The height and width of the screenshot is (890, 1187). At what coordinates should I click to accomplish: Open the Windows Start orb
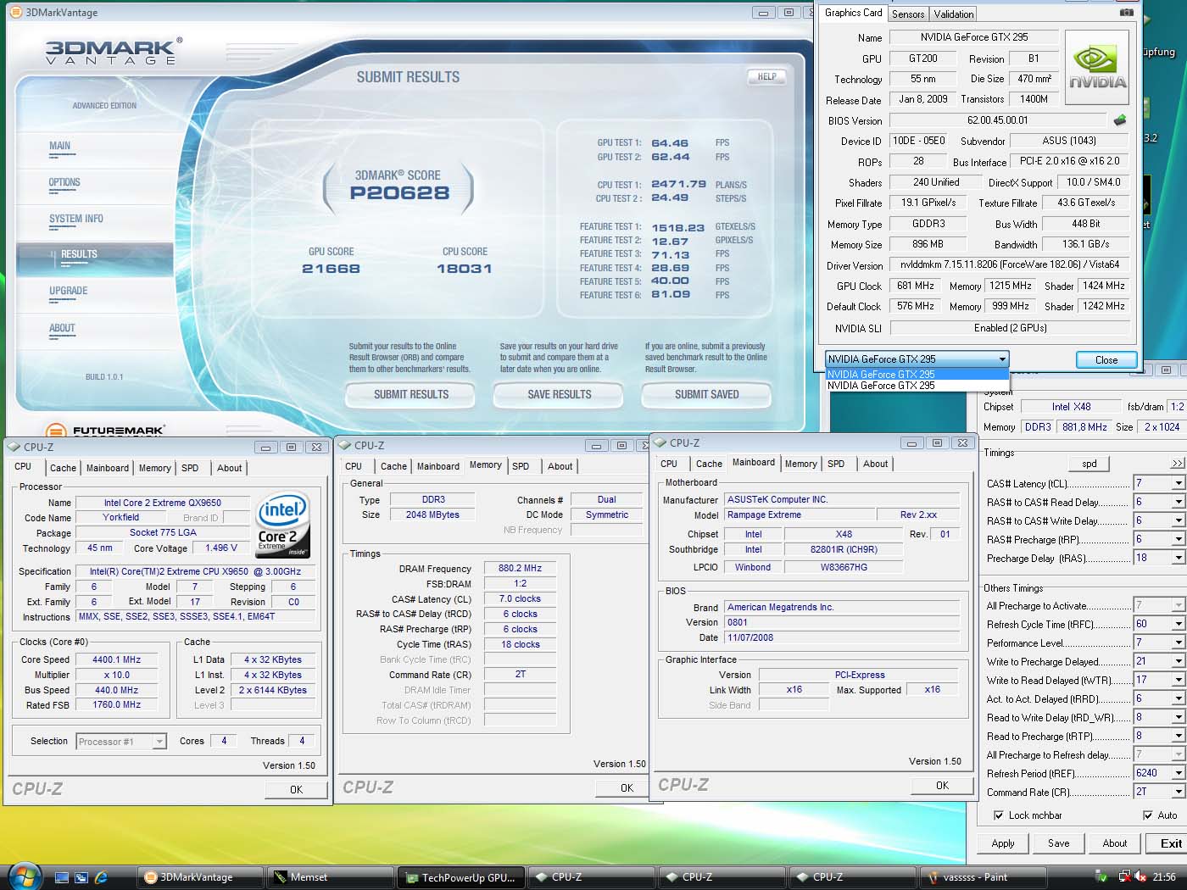23,876
